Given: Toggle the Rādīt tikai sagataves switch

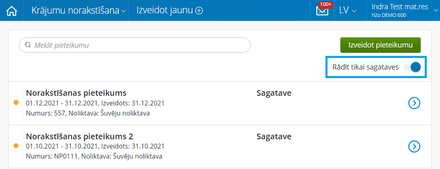Looking at the screenshot, I should click(412, 67).
